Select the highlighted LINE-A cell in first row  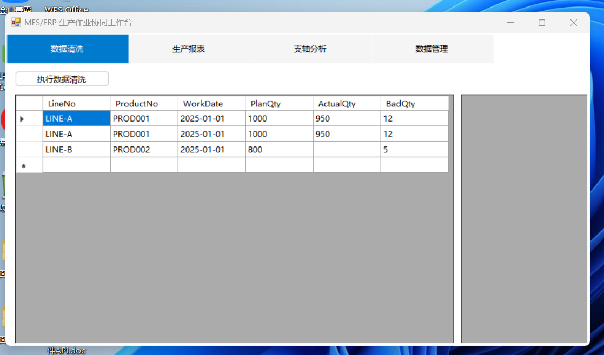(x=77, y=118)
